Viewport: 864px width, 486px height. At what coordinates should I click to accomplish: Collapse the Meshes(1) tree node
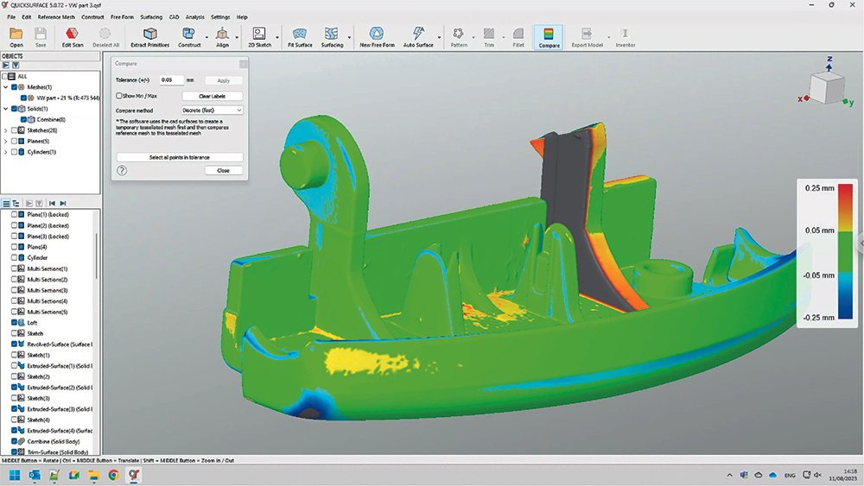[x=6, y=87]
